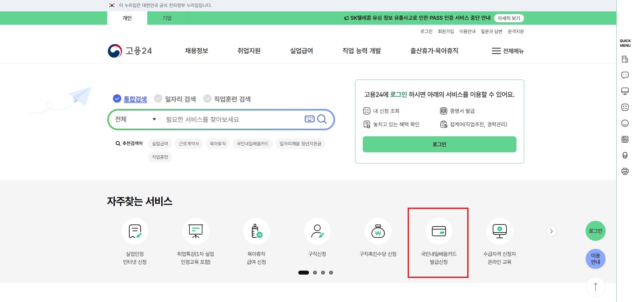Select the second carousel pagination dot

pos(314,273)
